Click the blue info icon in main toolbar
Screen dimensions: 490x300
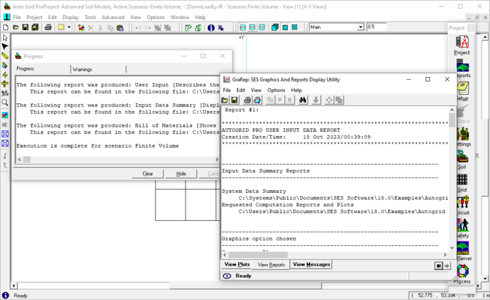[x=211, y=27]
